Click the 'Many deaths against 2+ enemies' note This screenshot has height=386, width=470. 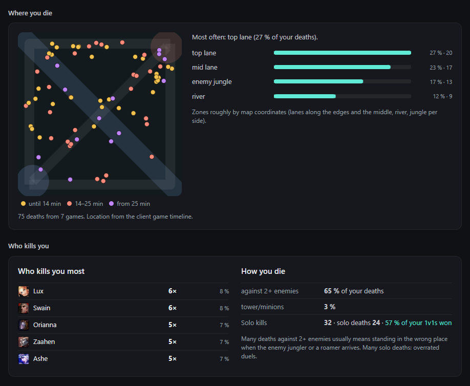(344, 348)
